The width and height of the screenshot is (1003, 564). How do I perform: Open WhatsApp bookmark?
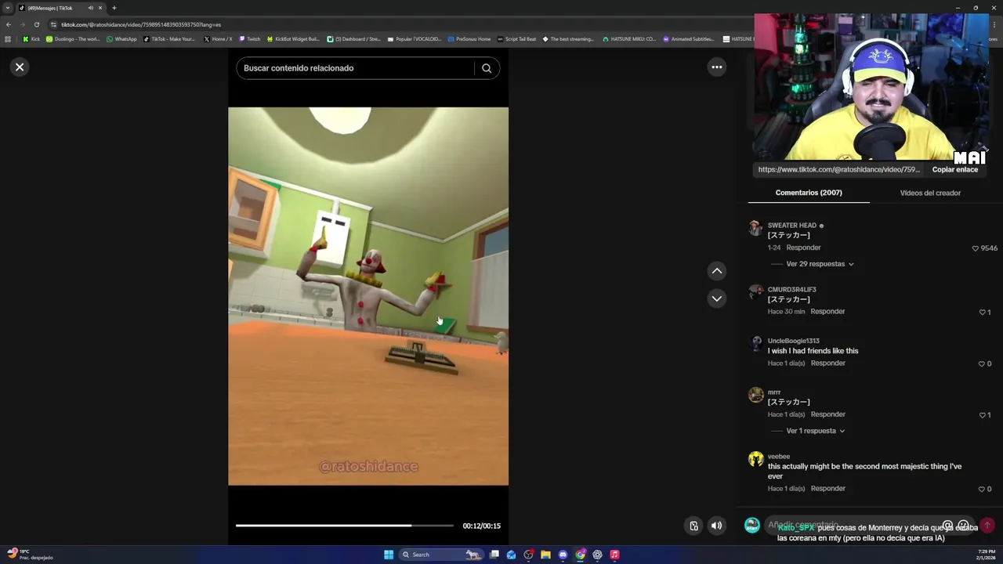(121, 39)
